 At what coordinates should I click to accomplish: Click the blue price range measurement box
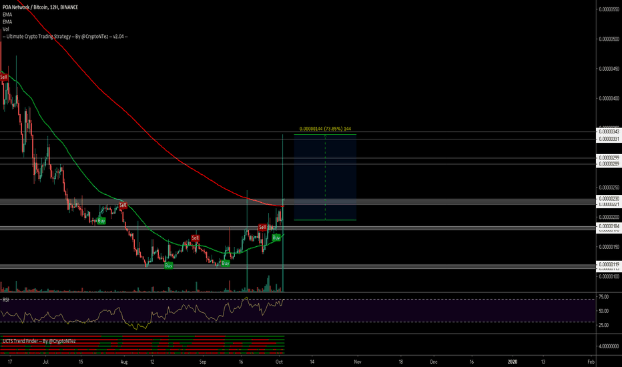pyautogui.click(x=325, y=177)
